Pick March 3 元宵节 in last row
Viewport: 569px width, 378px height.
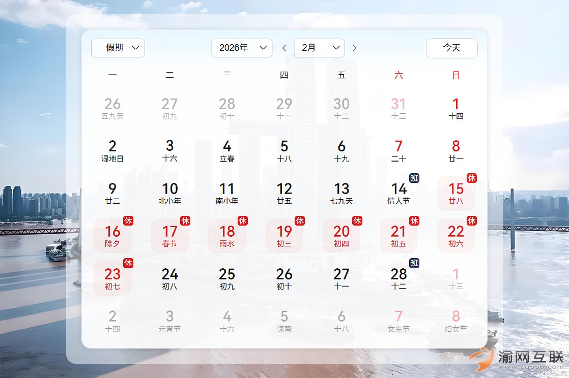(170, 321)
